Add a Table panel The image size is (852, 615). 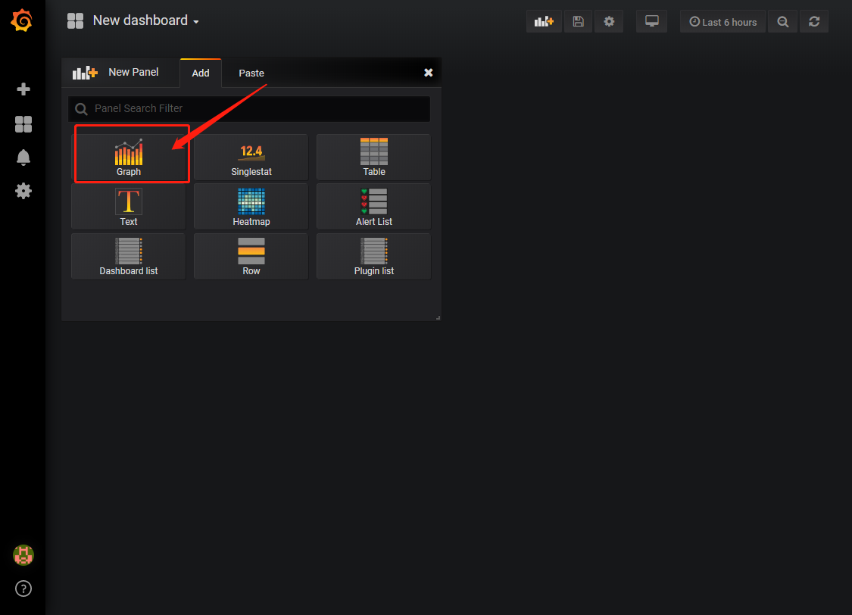[373, 157]
